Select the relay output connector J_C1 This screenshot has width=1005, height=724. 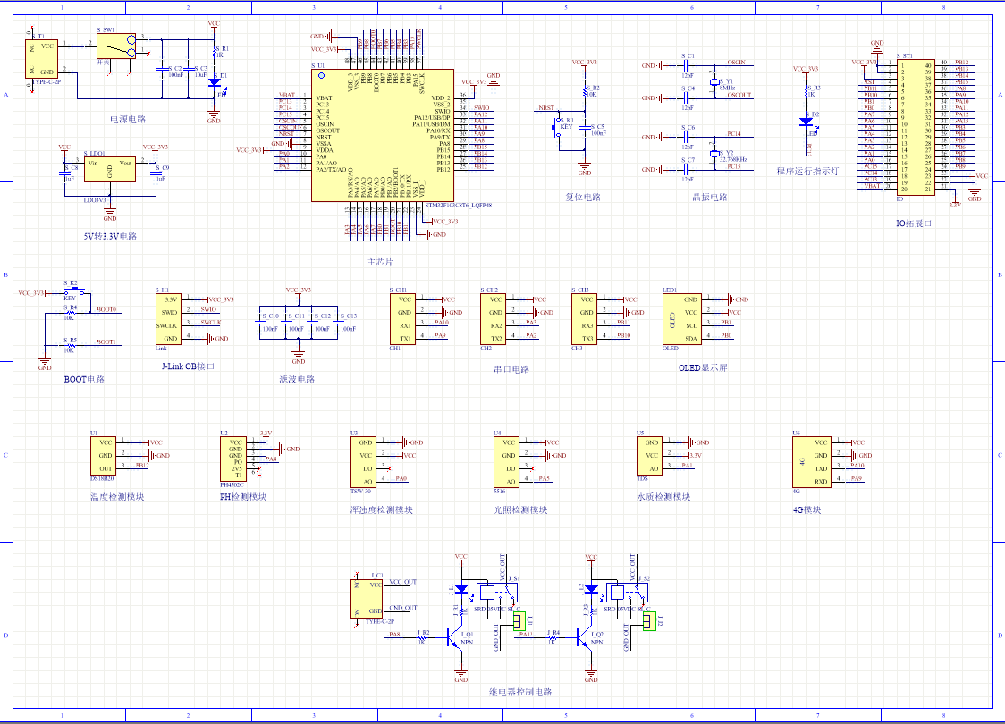[x=367, y=599]
